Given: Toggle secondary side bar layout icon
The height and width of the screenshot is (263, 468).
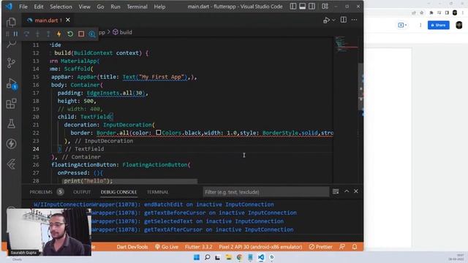Looking at the screenshot, I should coord(312,7).
